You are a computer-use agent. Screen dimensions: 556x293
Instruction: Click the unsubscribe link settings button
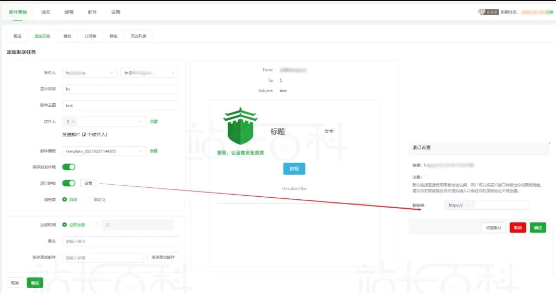(88, 183)
